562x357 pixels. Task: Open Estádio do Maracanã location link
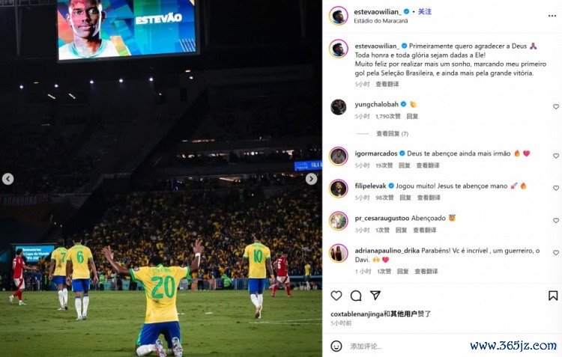381,21
